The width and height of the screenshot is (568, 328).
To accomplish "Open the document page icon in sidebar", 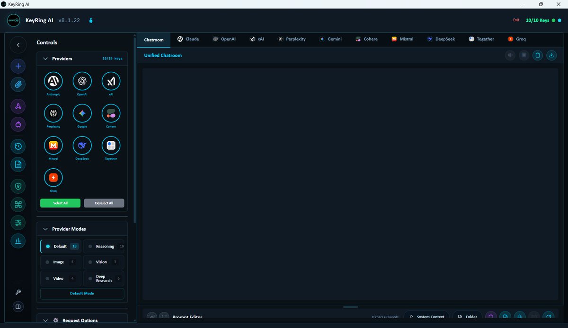I will coord(18,164).
